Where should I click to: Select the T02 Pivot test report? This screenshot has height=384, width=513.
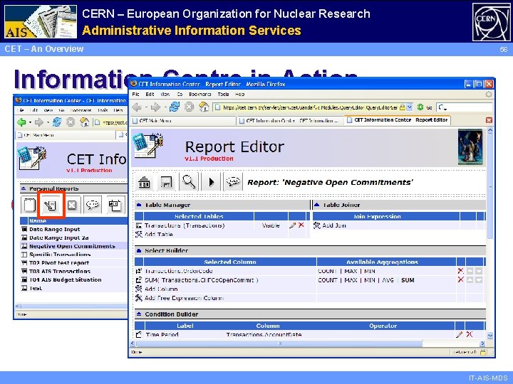[x=59, y=263]
